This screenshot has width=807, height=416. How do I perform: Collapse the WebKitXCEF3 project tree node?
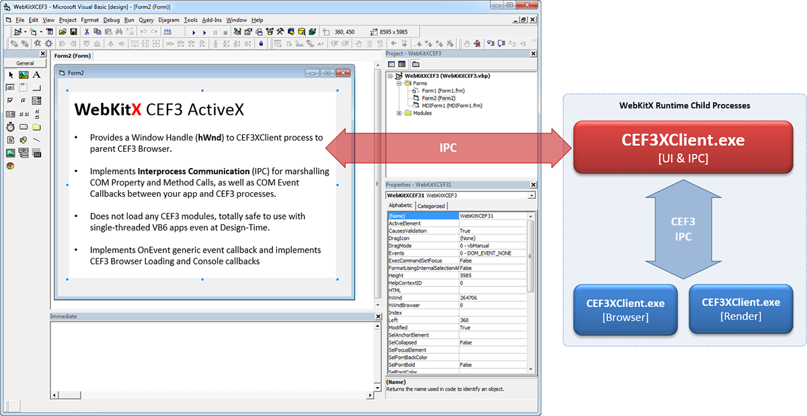[391, 77]
